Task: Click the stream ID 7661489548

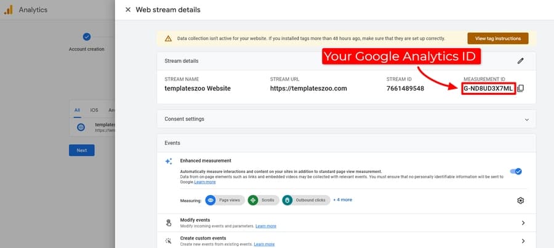Action: click(405, 89)
